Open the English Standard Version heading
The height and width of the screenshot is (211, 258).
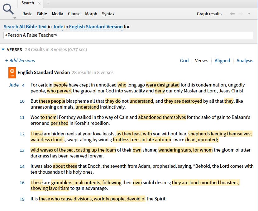[44, 73]
